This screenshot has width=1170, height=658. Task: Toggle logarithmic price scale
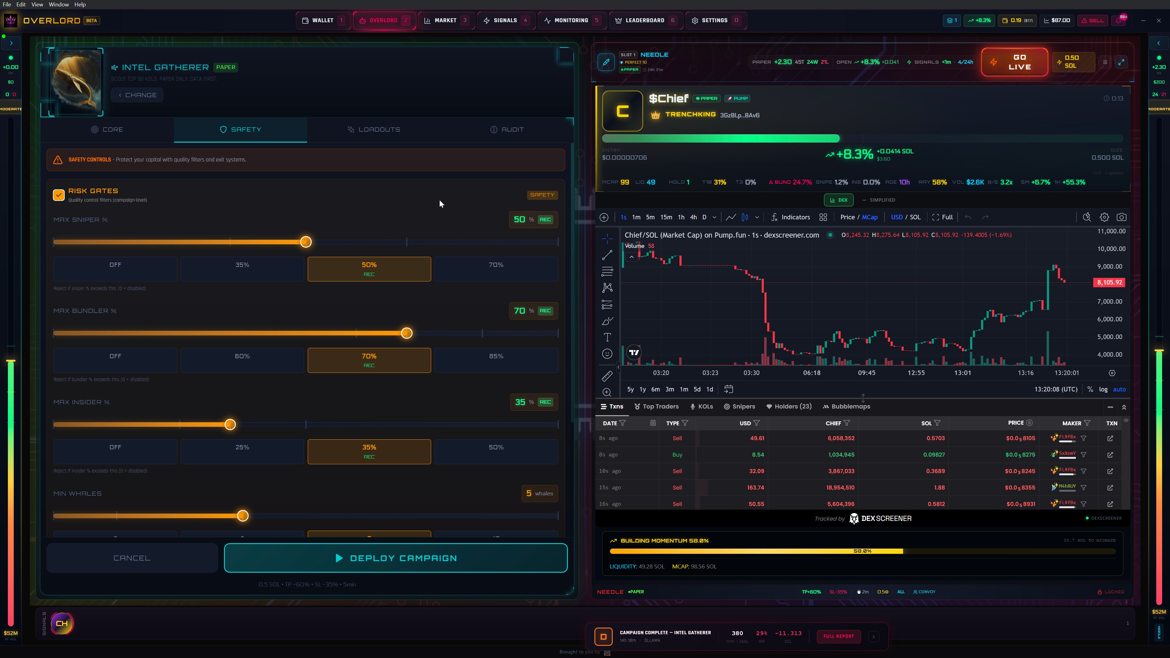[1103, 389]
